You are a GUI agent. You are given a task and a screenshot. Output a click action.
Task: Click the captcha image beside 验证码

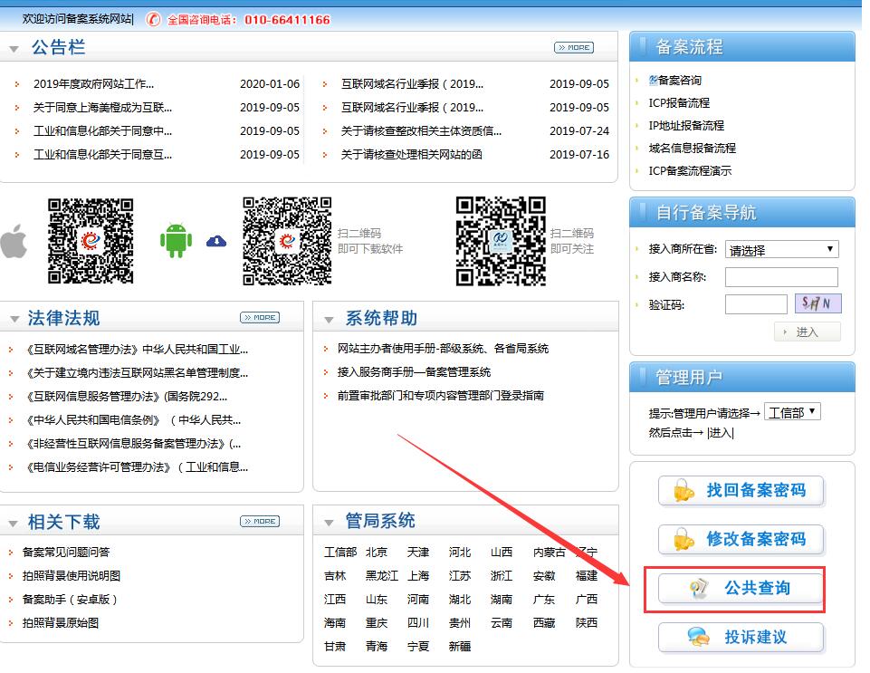pos(817,302)
